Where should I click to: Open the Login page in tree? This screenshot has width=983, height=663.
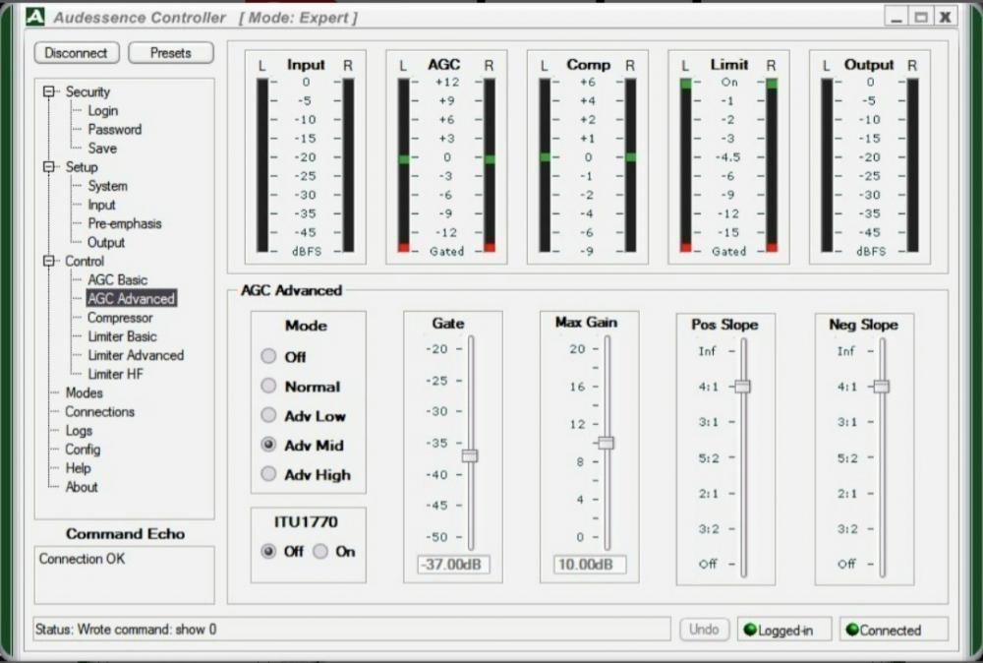103,110
